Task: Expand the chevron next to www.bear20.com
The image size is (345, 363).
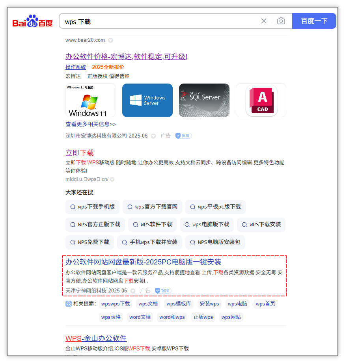Action: click(x=110, y=40)
